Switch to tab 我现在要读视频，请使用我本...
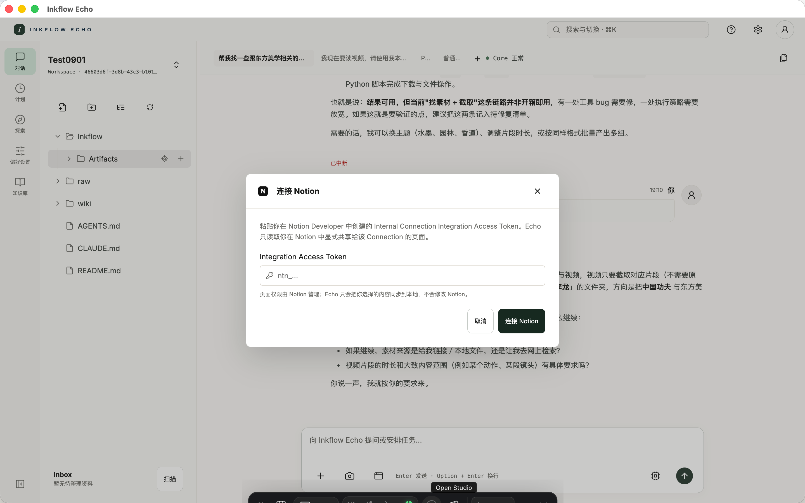This screenshot has width=805, height=503. pos(363,58)
